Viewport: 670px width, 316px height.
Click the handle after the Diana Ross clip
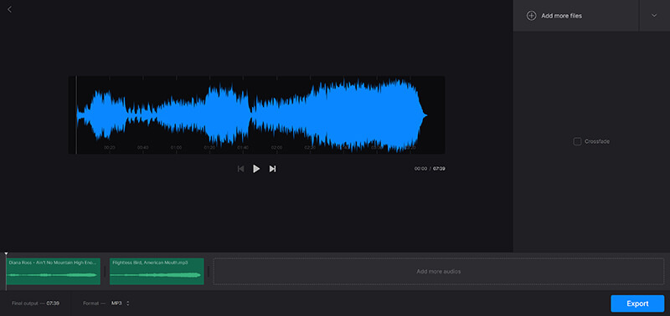click(105, 271)
